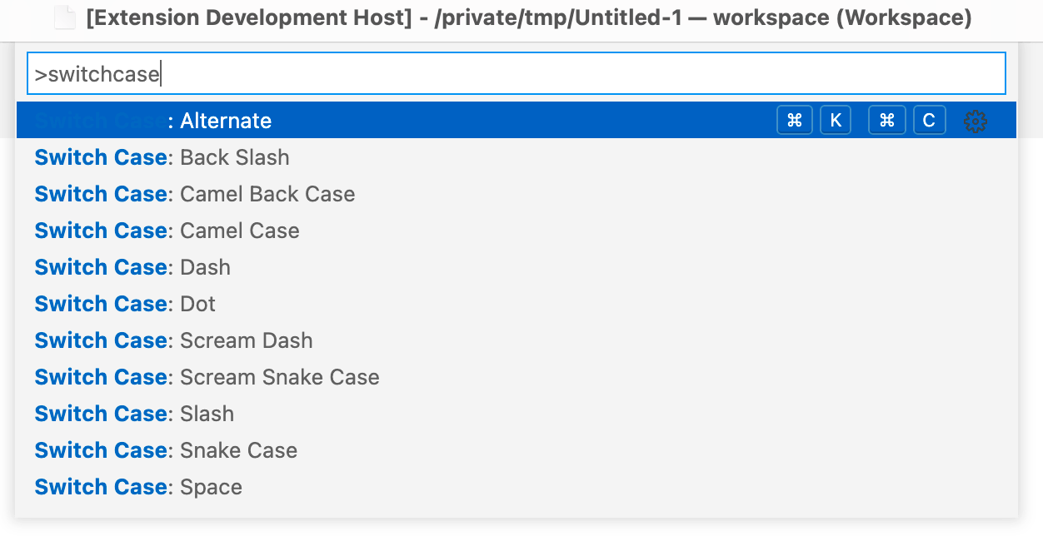
Task: Click into the command palette search field
Action: click(x=517, y=74)
